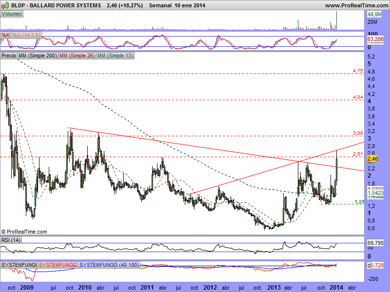This screenshot has width=390, height=292.
Task: Click the 63,286 stochastic value tag
Action: tap(375, 39)
